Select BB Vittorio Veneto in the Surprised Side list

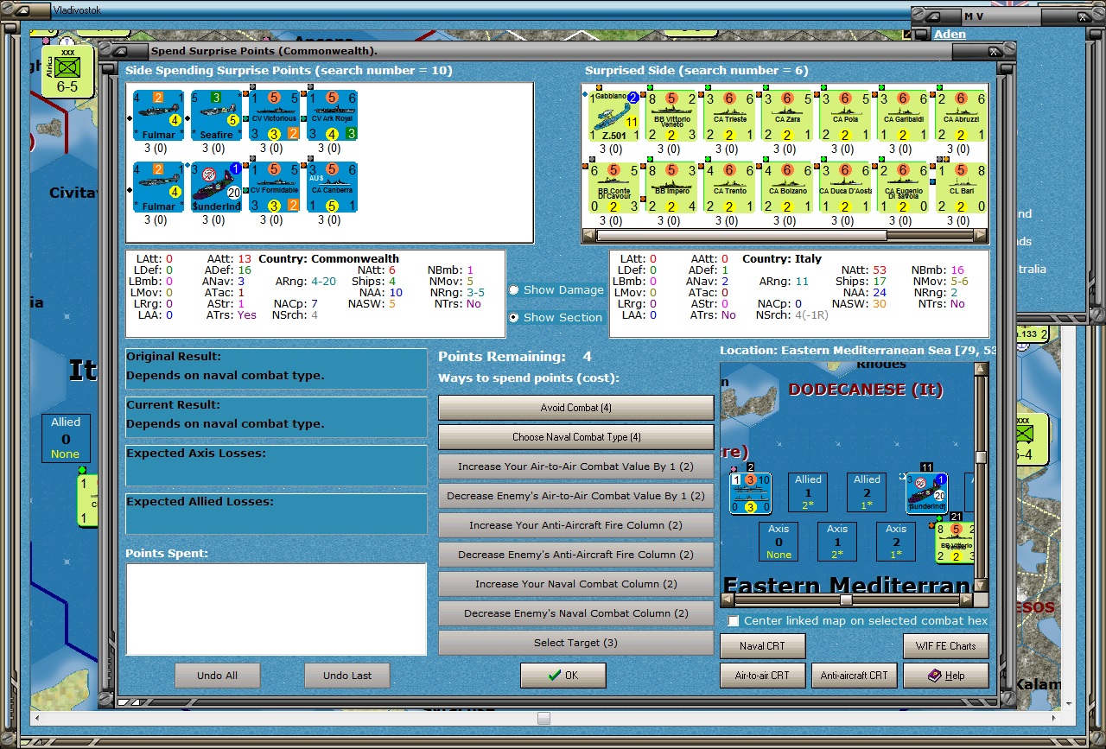tap(671, 116)
